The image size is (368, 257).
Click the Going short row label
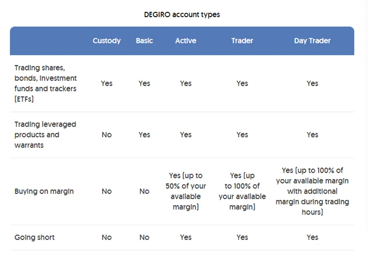[x=34, y=237]
